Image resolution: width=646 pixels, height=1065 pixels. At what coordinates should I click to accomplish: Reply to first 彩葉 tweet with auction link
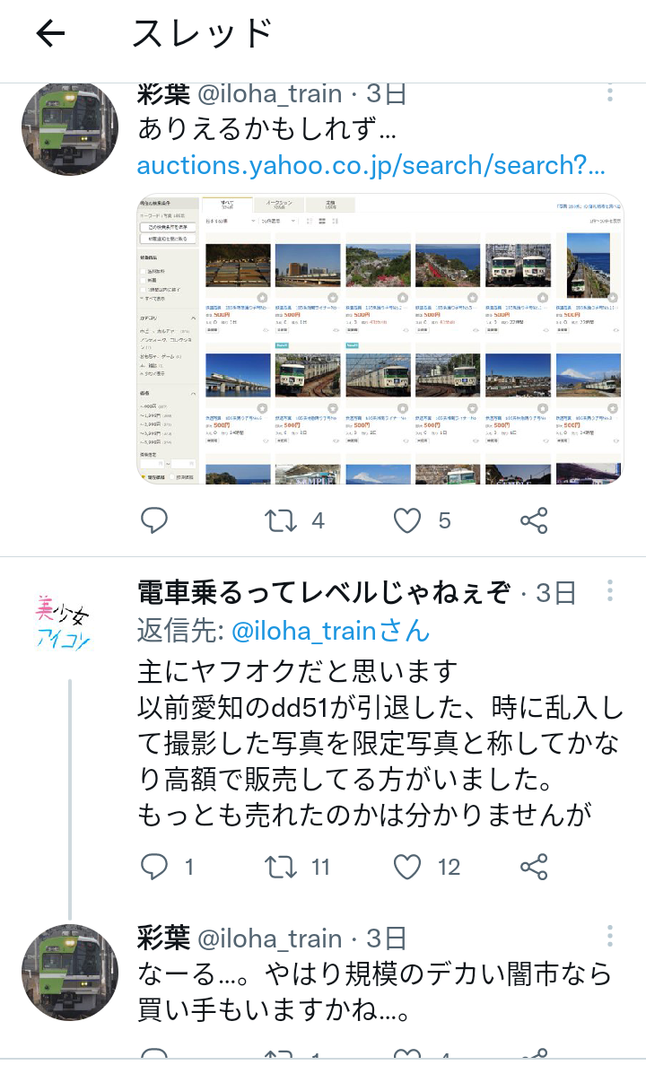point(154,521)
